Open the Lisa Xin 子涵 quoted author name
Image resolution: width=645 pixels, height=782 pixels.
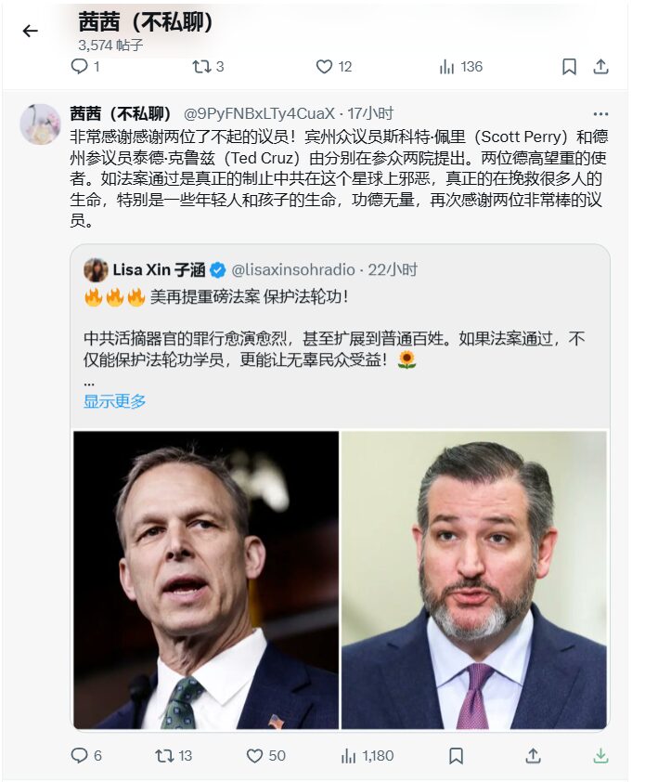[x=159, y=270]
